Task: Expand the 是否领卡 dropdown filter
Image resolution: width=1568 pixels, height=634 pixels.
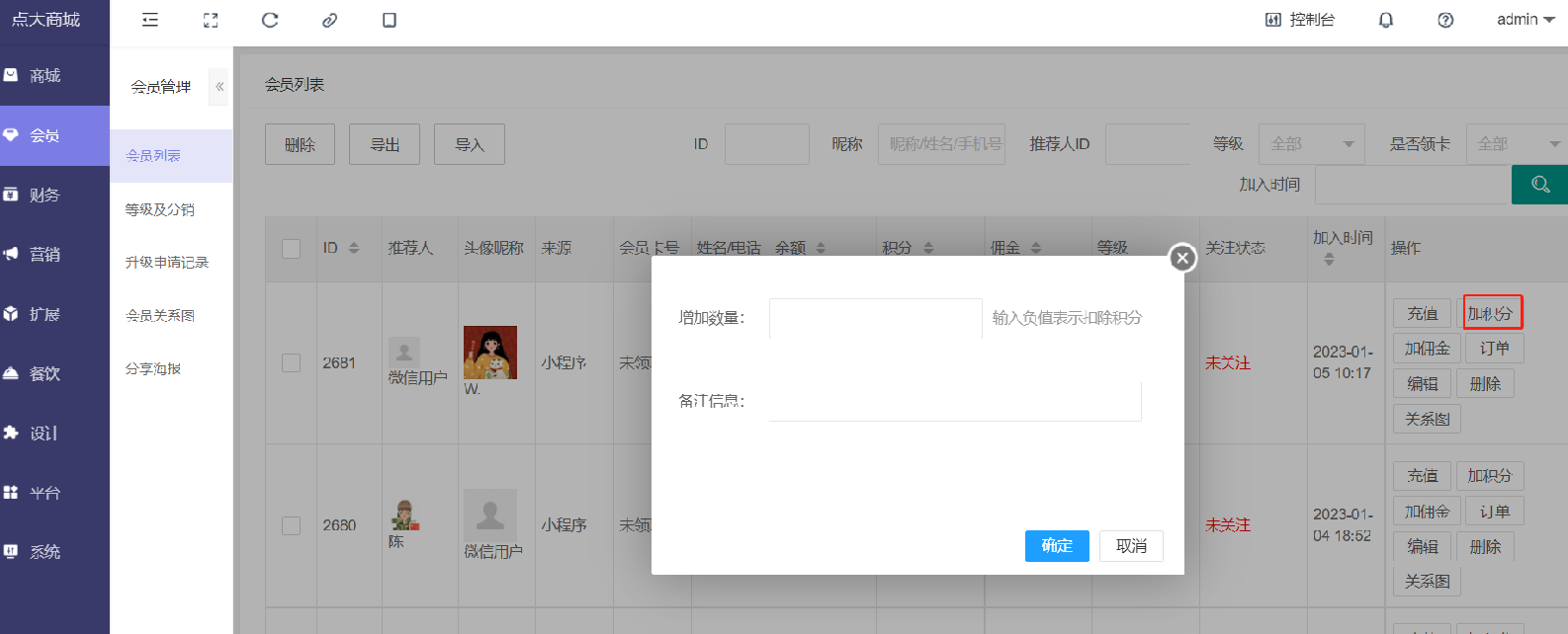Action: click(x=1516, y=144)
